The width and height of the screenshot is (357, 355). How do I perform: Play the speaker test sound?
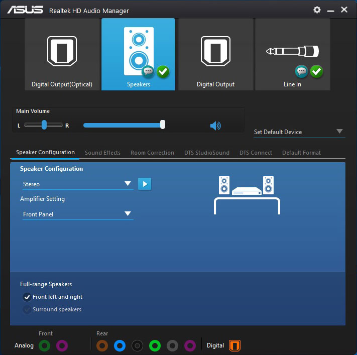[x=145, y=184]
